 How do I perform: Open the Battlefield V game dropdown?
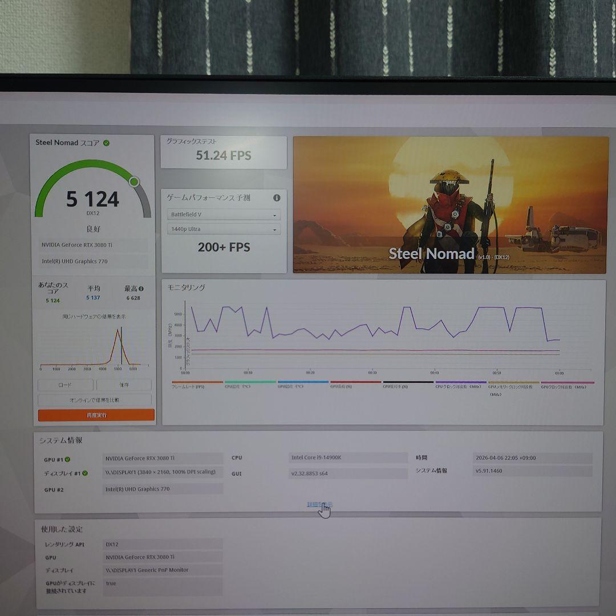pyautogui.click(x=224, y=214)
